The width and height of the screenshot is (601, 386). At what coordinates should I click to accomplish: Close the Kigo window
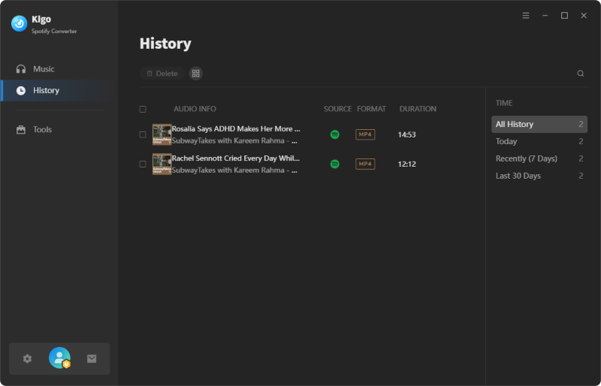click(x=584, y=15)
